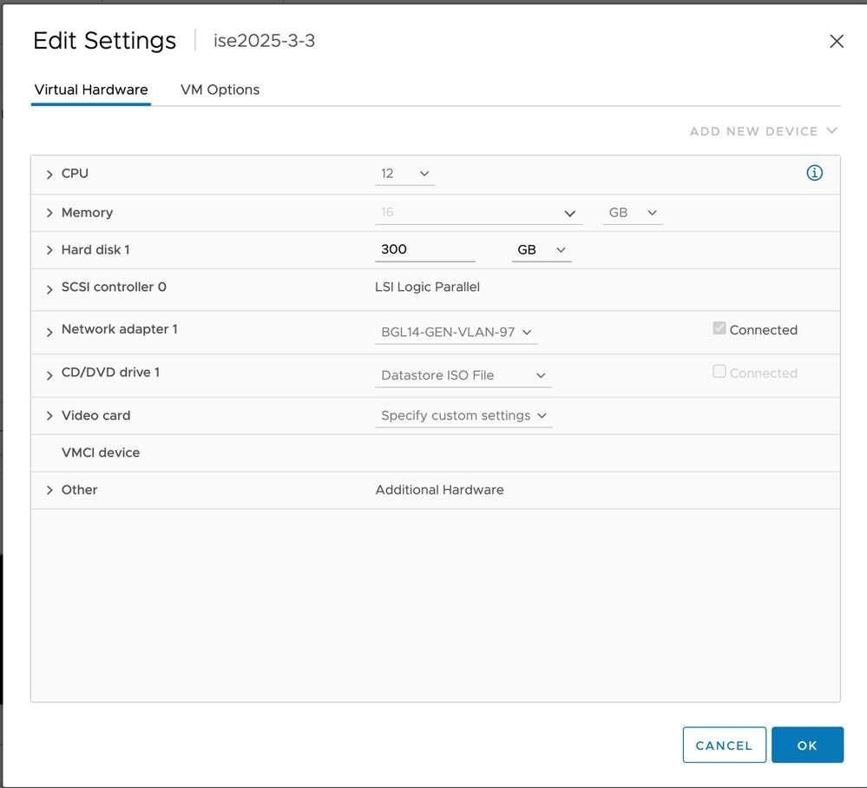Click the CPU info icon

814,173
